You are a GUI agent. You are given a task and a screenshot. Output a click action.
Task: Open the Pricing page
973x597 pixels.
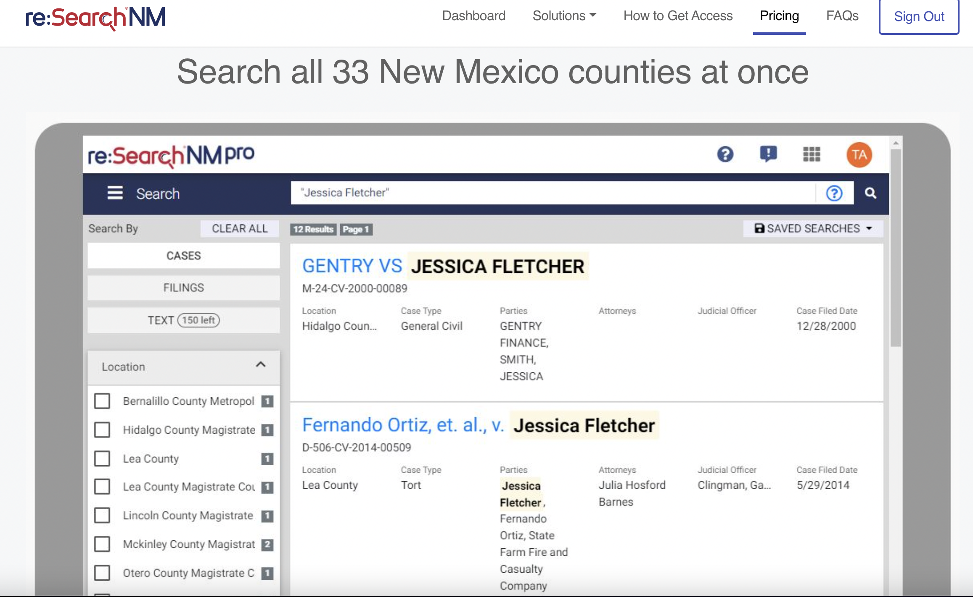(x=779, y=16)
